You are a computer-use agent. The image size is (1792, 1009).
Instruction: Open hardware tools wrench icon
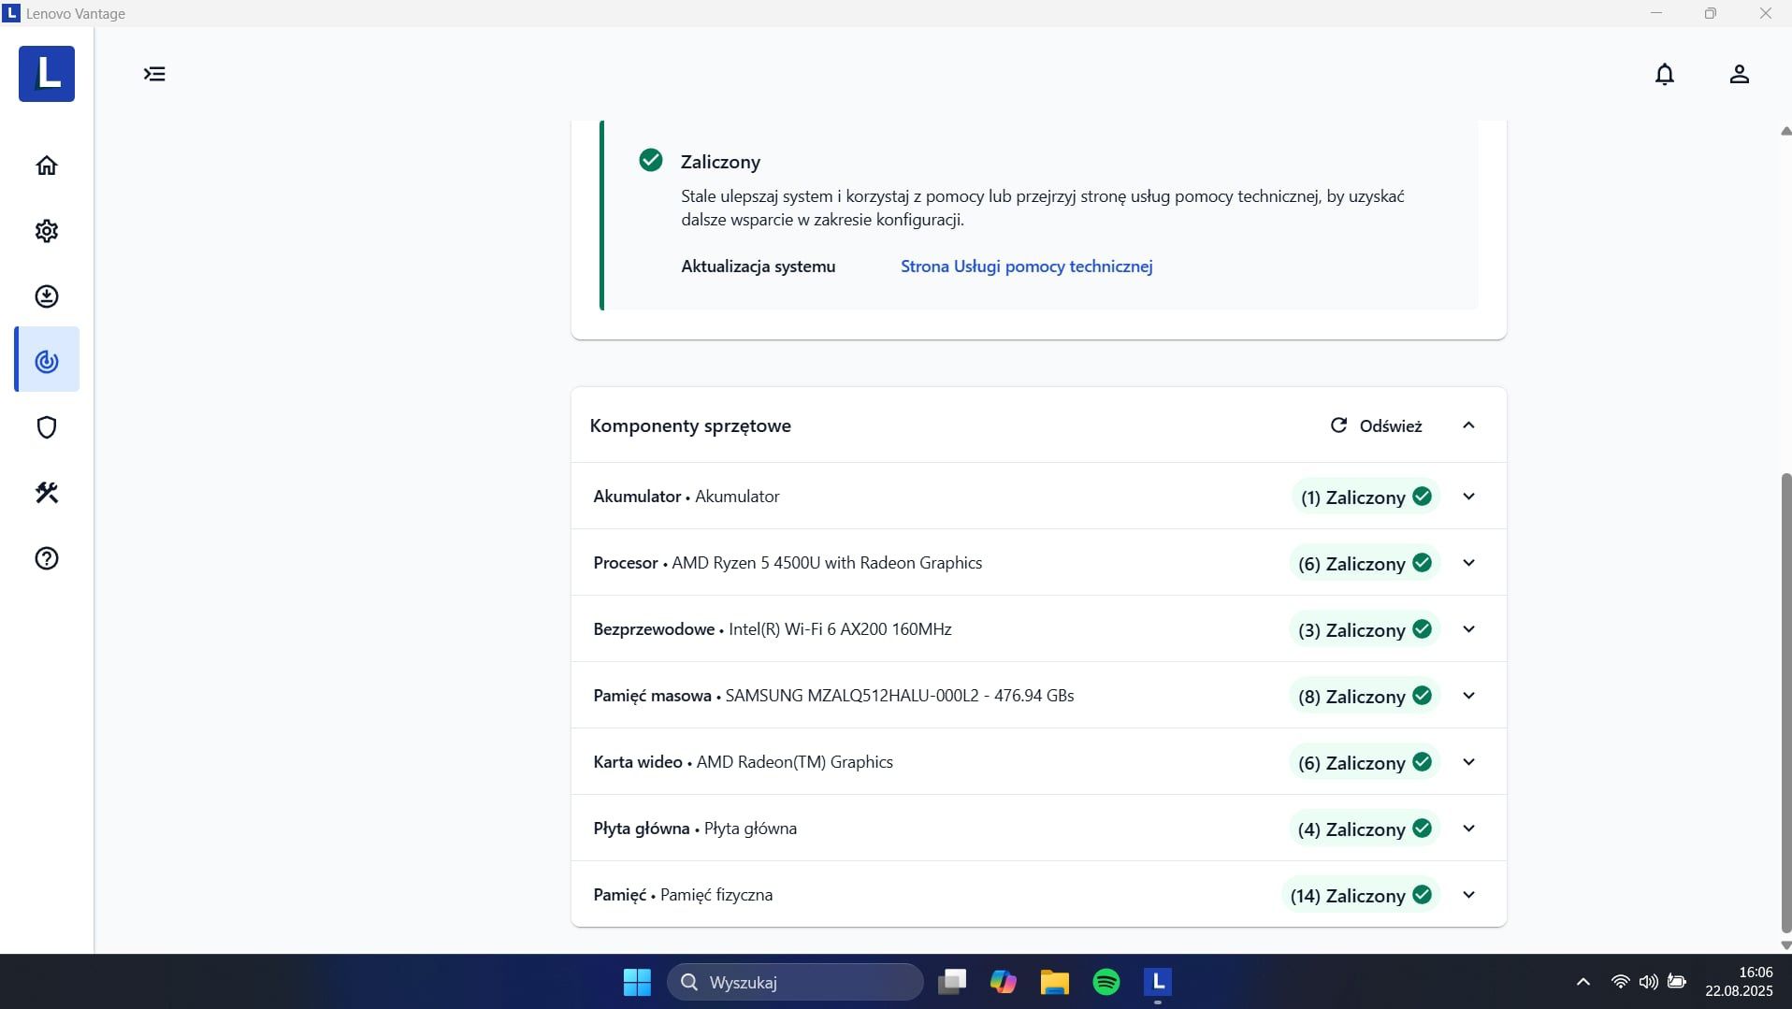click(47, 493)
